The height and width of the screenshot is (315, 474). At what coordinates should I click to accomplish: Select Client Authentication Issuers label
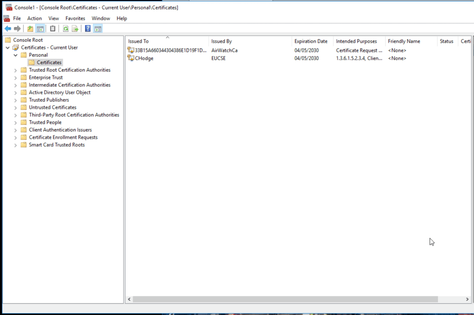tap(60, 130)
